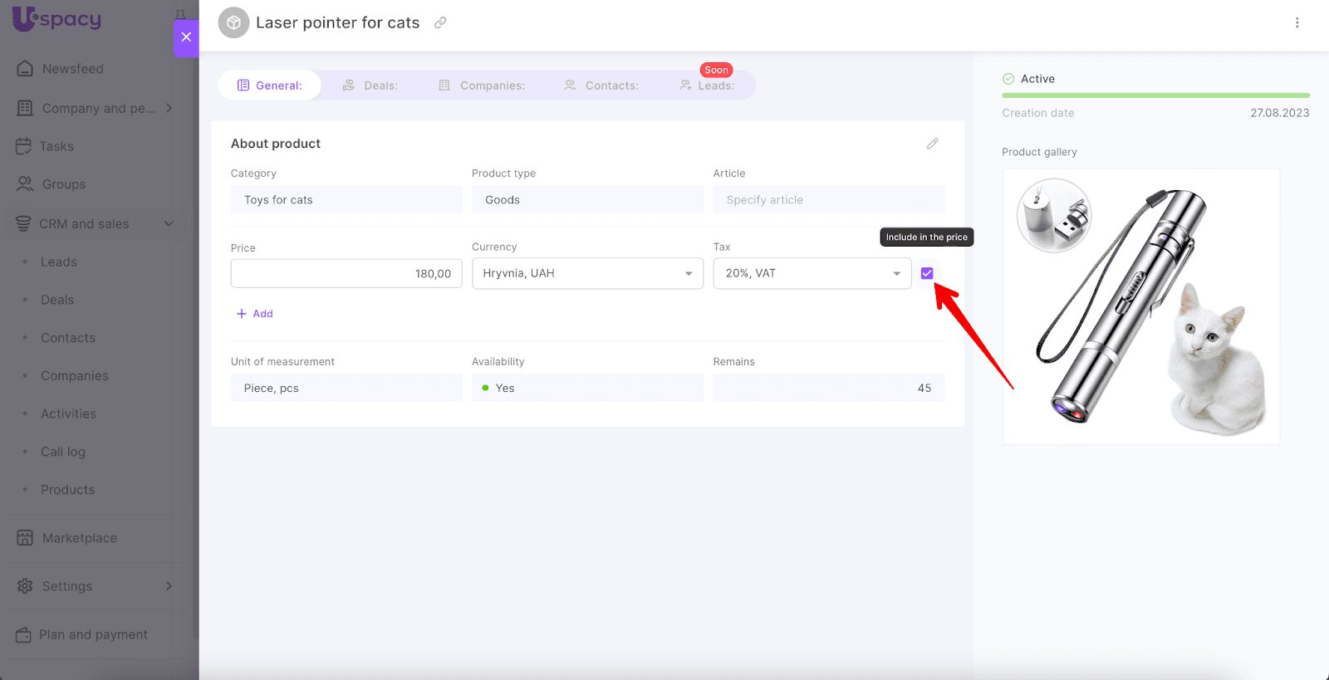The height and width of the screenshot is (680, 1329).
Task: Click the Price input field
Action: click(346, 273)
